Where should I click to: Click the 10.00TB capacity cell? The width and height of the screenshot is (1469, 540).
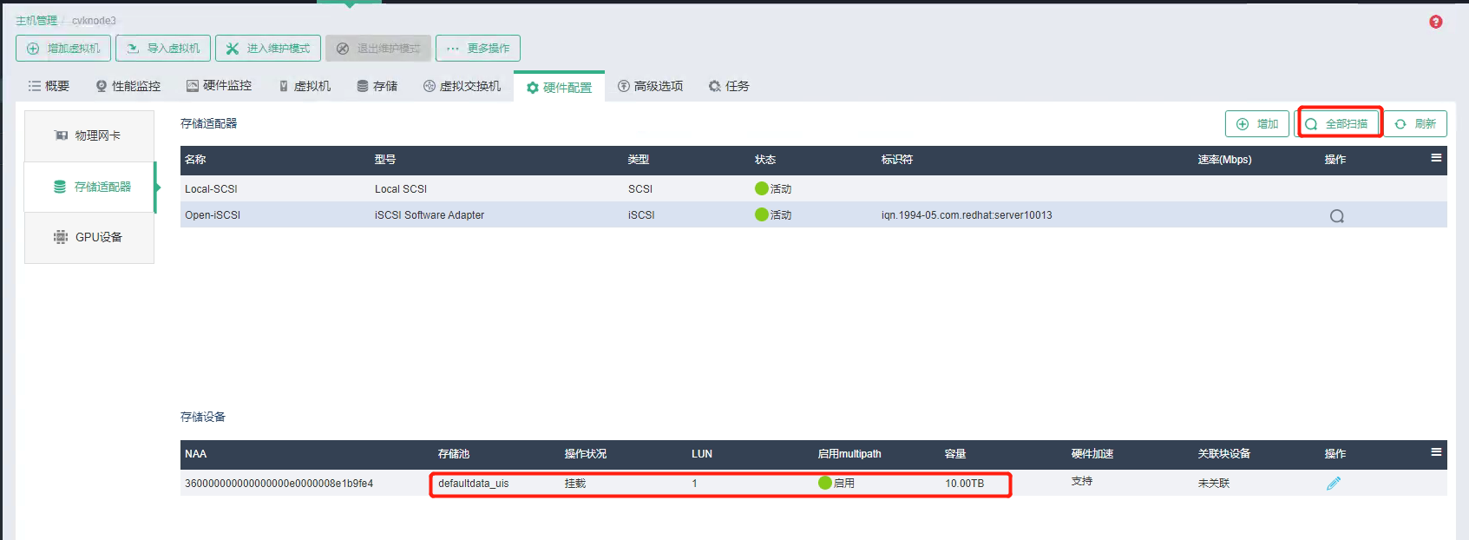pos(965,484)
